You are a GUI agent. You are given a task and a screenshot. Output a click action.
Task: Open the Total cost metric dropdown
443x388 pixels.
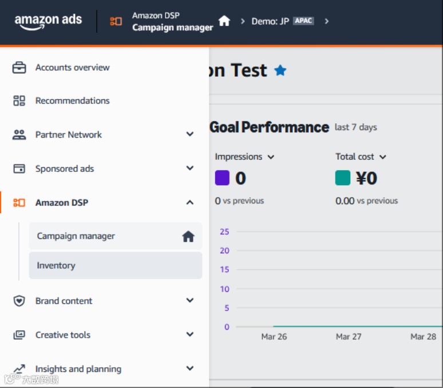[361, 156]
